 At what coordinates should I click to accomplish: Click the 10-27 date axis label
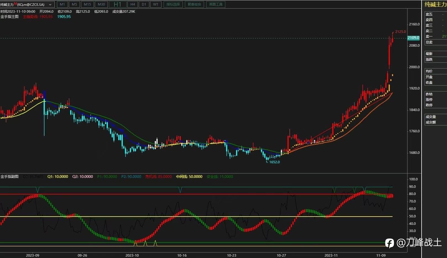point(281,255)
